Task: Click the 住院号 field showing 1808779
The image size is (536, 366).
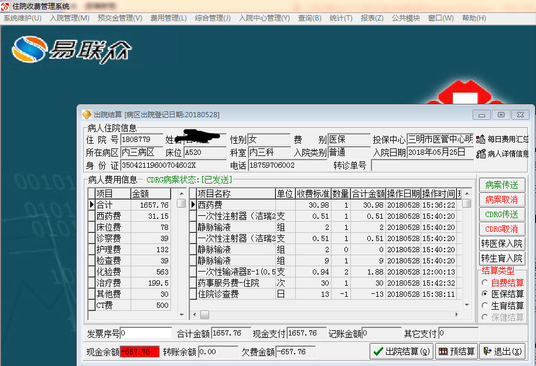Action: click(x=142, y=140)
